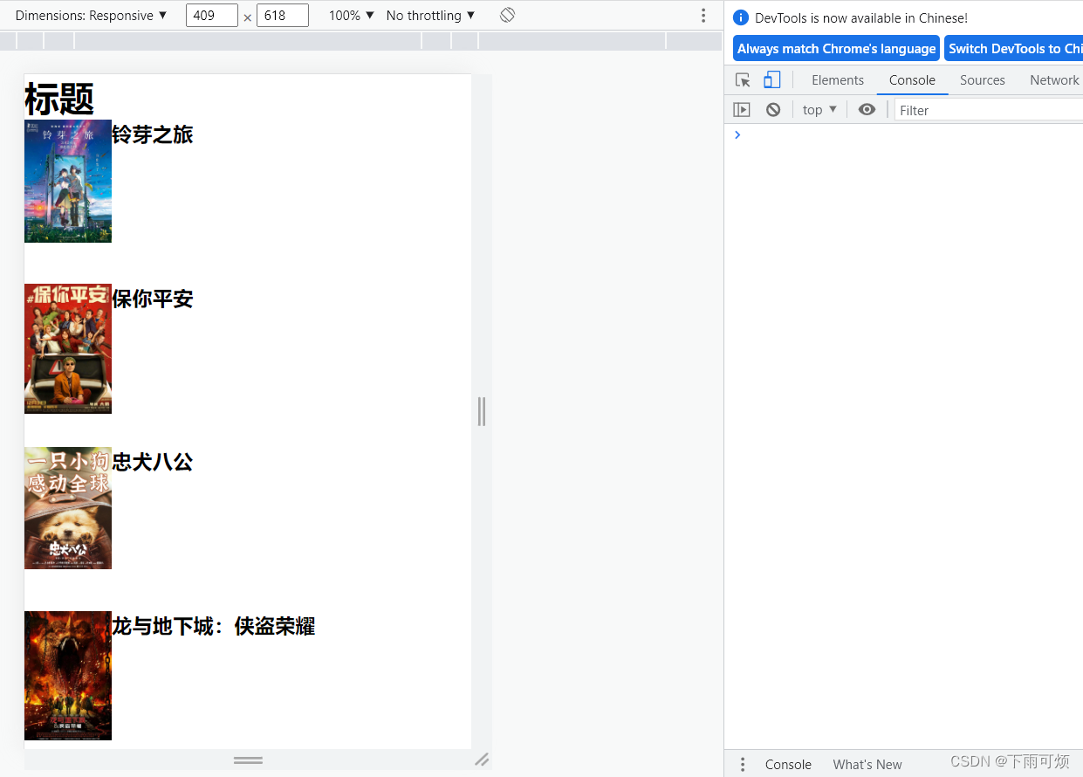
Task: Click the Switch DevTools to Chinese button
Action: coord(1014,49)
